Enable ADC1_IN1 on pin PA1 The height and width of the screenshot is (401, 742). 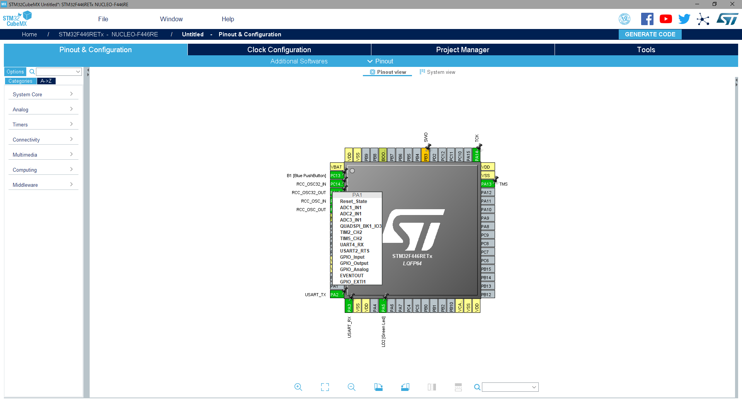351,207
